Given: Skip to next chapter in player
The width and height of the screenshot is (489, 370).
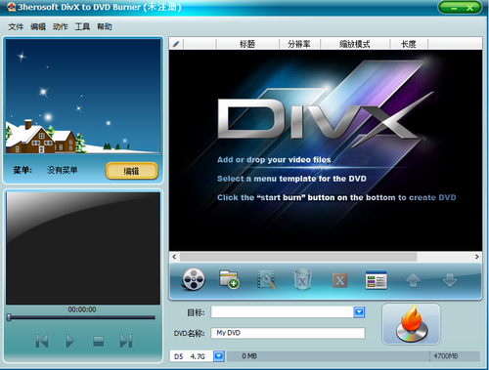Looking at the screenshot, I should (x=126, y=341).
